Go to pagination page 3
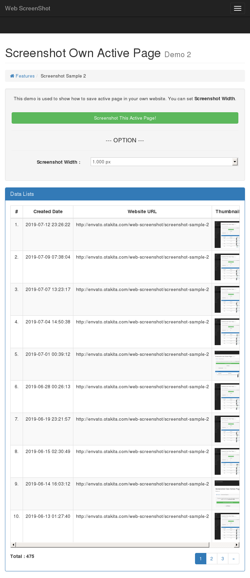 (x=222, y=559)
